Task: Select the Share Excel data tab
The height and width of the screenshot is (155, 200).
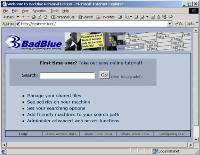Action: [98, 134]
